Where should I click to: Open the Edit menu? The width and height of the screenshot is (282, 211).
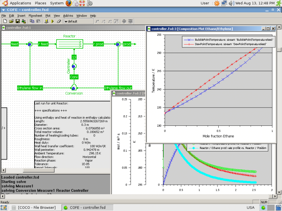tap(12, 16)
